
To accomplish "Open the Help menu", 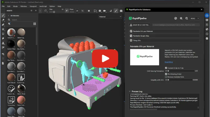I will tap(59, 6).
